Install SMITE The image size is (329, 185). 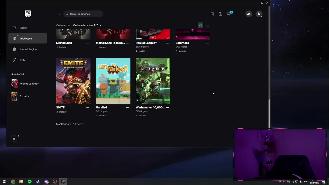(x=61, y=112)
